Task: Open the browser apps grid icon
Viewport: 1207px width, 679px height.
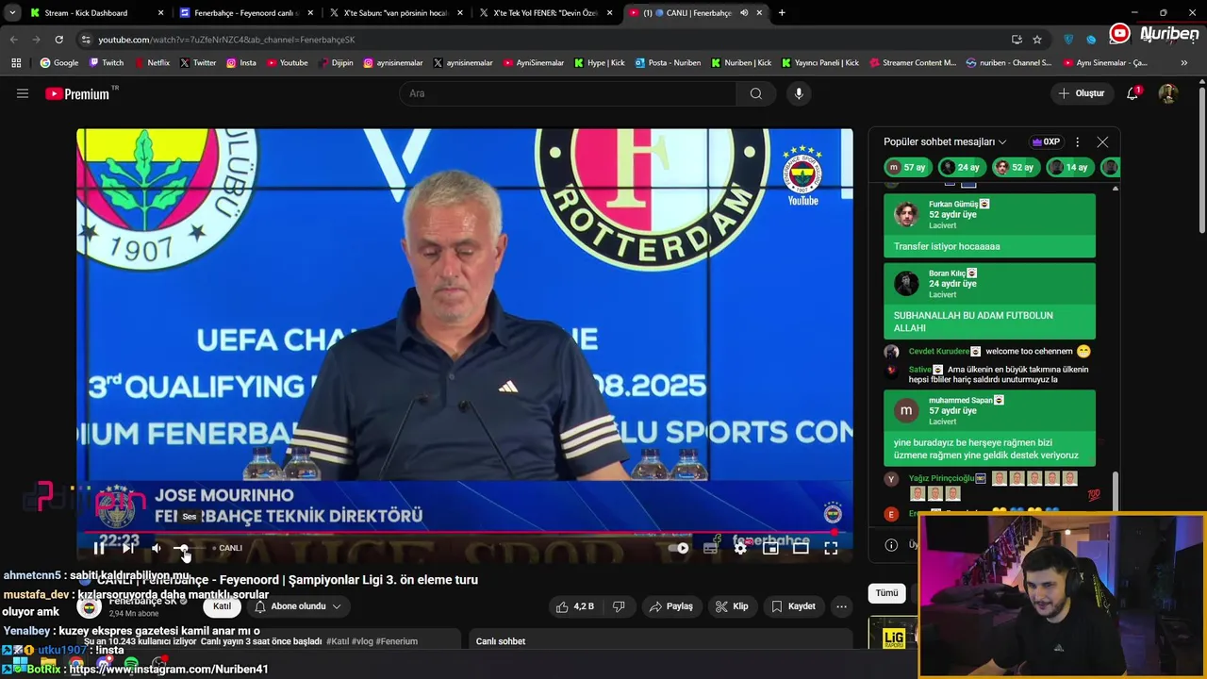Action: pyautogui.click(x=16, y=63)
